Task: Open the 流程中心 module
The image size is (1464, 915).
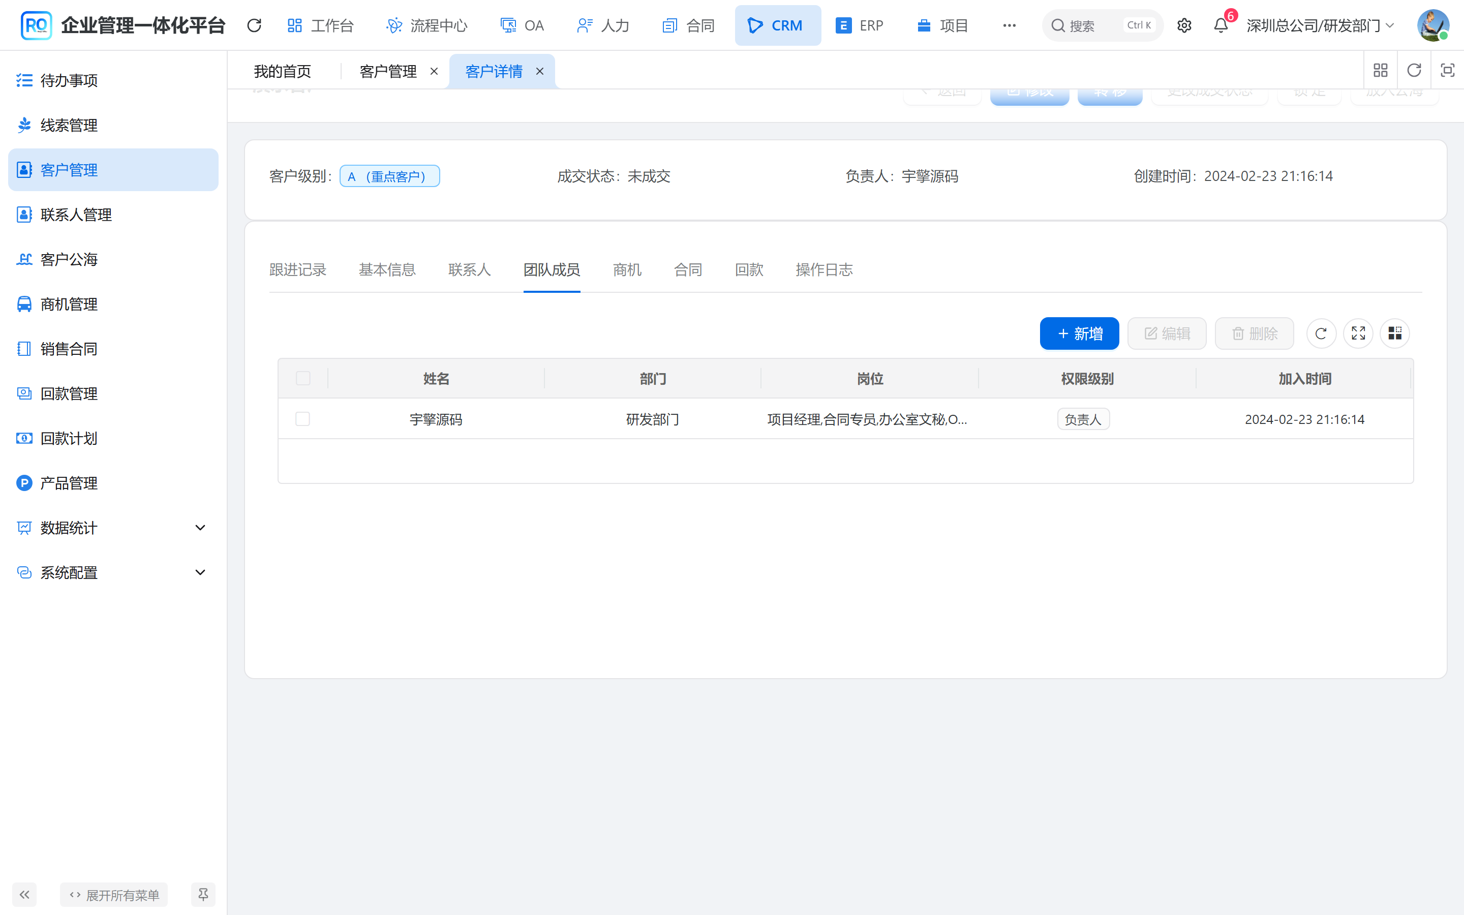Action: point(427,25)
